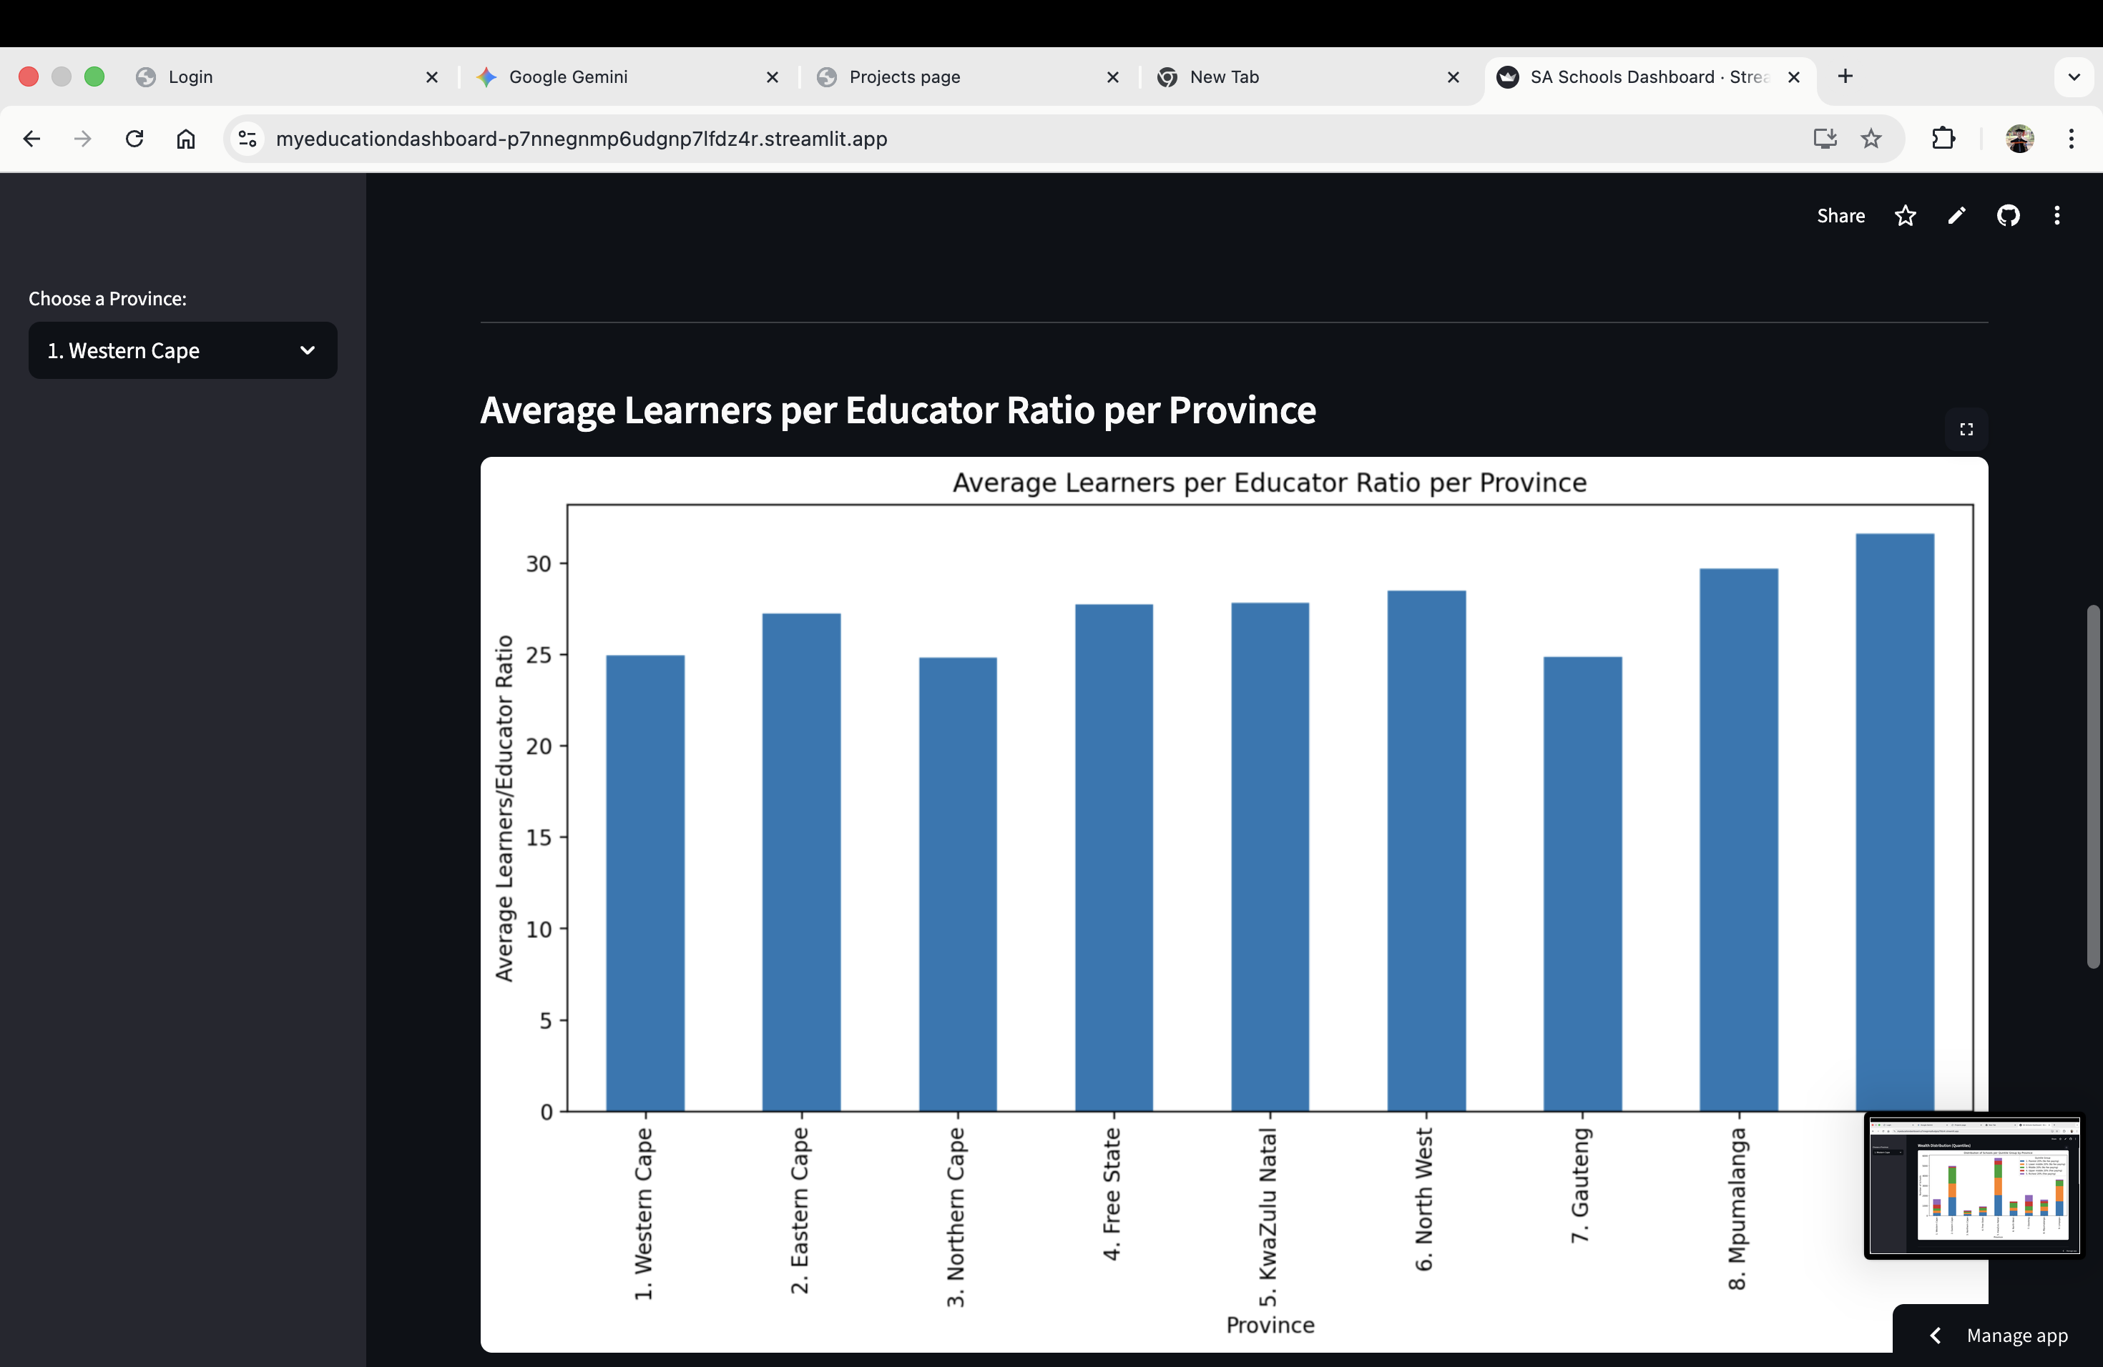This screenshot has width=2103, height=1367.
Task: Close the Google Gemini tab
Action: click(x=773, y=77)
